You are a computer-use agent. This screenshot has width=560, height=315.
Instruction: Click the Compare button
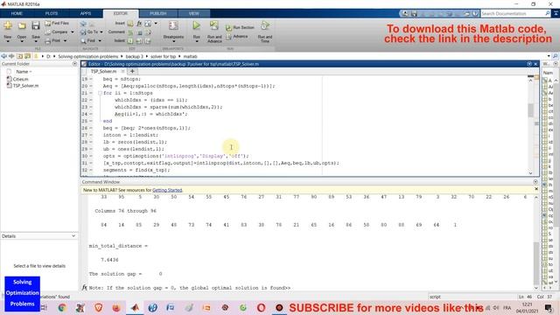tap(57, 32)
